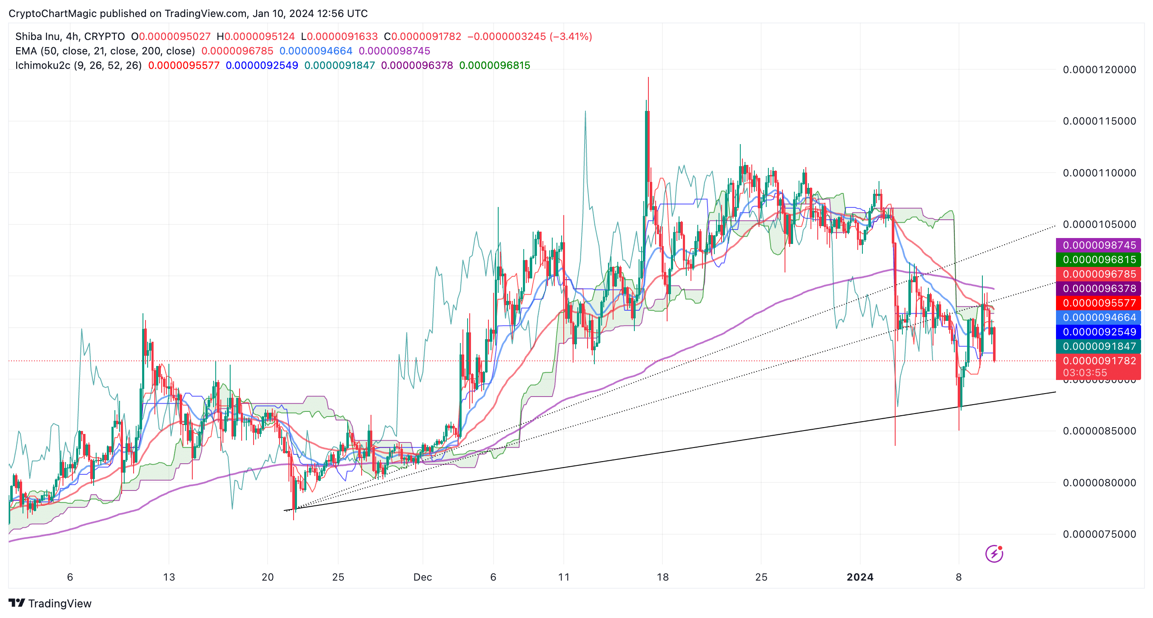This screenshot has width=1153, height=618.
Task: Select the EMA (50, close, 21, close, 200, close) legend
Action: pyautogui.click(x=105, y=51)
